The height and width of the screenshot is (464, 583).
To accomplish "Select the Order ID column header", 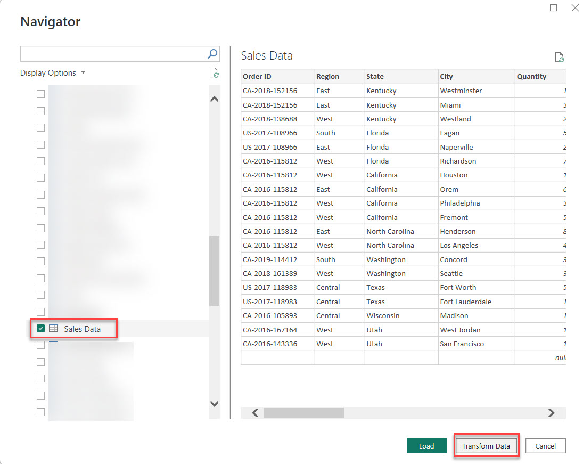I will coord(277,76).
